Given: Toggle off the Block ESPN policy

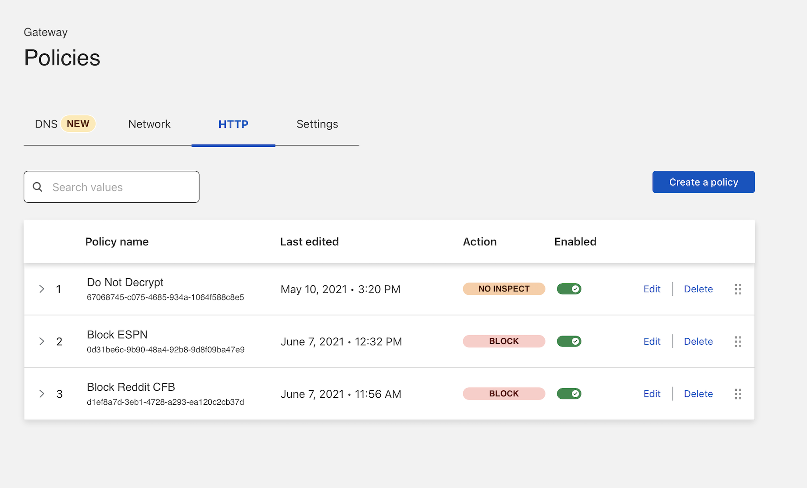Looking at the screenshot, I should [569, 341].
